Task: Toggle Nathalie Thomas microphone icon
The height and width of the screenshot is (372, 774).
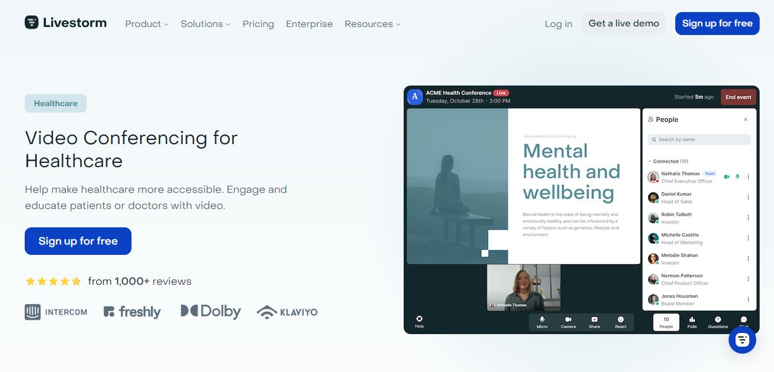Action: pos(737,177)
